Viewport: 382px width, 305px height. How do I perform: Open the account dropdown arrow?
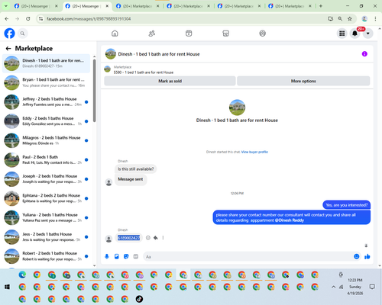(x=367, y=34)
